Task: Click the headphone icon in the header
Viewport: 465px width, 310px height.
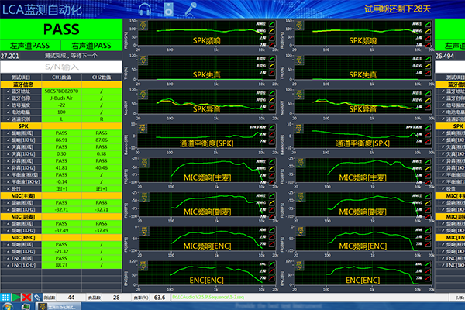Action: [x=144, y=8]
